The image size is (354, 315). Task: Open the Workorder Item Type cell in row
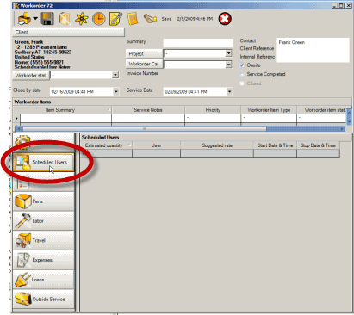pos(269,119)
